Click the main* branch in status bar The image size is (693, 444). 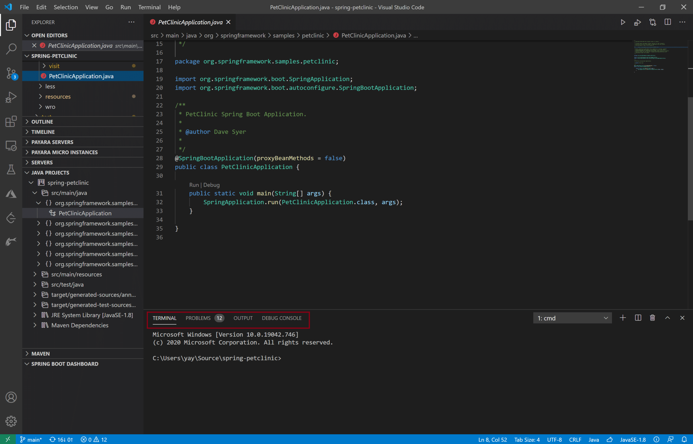tap(31, 439)
